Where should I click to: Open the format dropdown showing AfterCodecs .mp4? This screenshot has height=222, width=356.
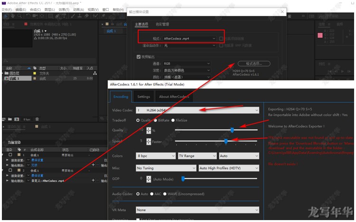click(189, 39)
